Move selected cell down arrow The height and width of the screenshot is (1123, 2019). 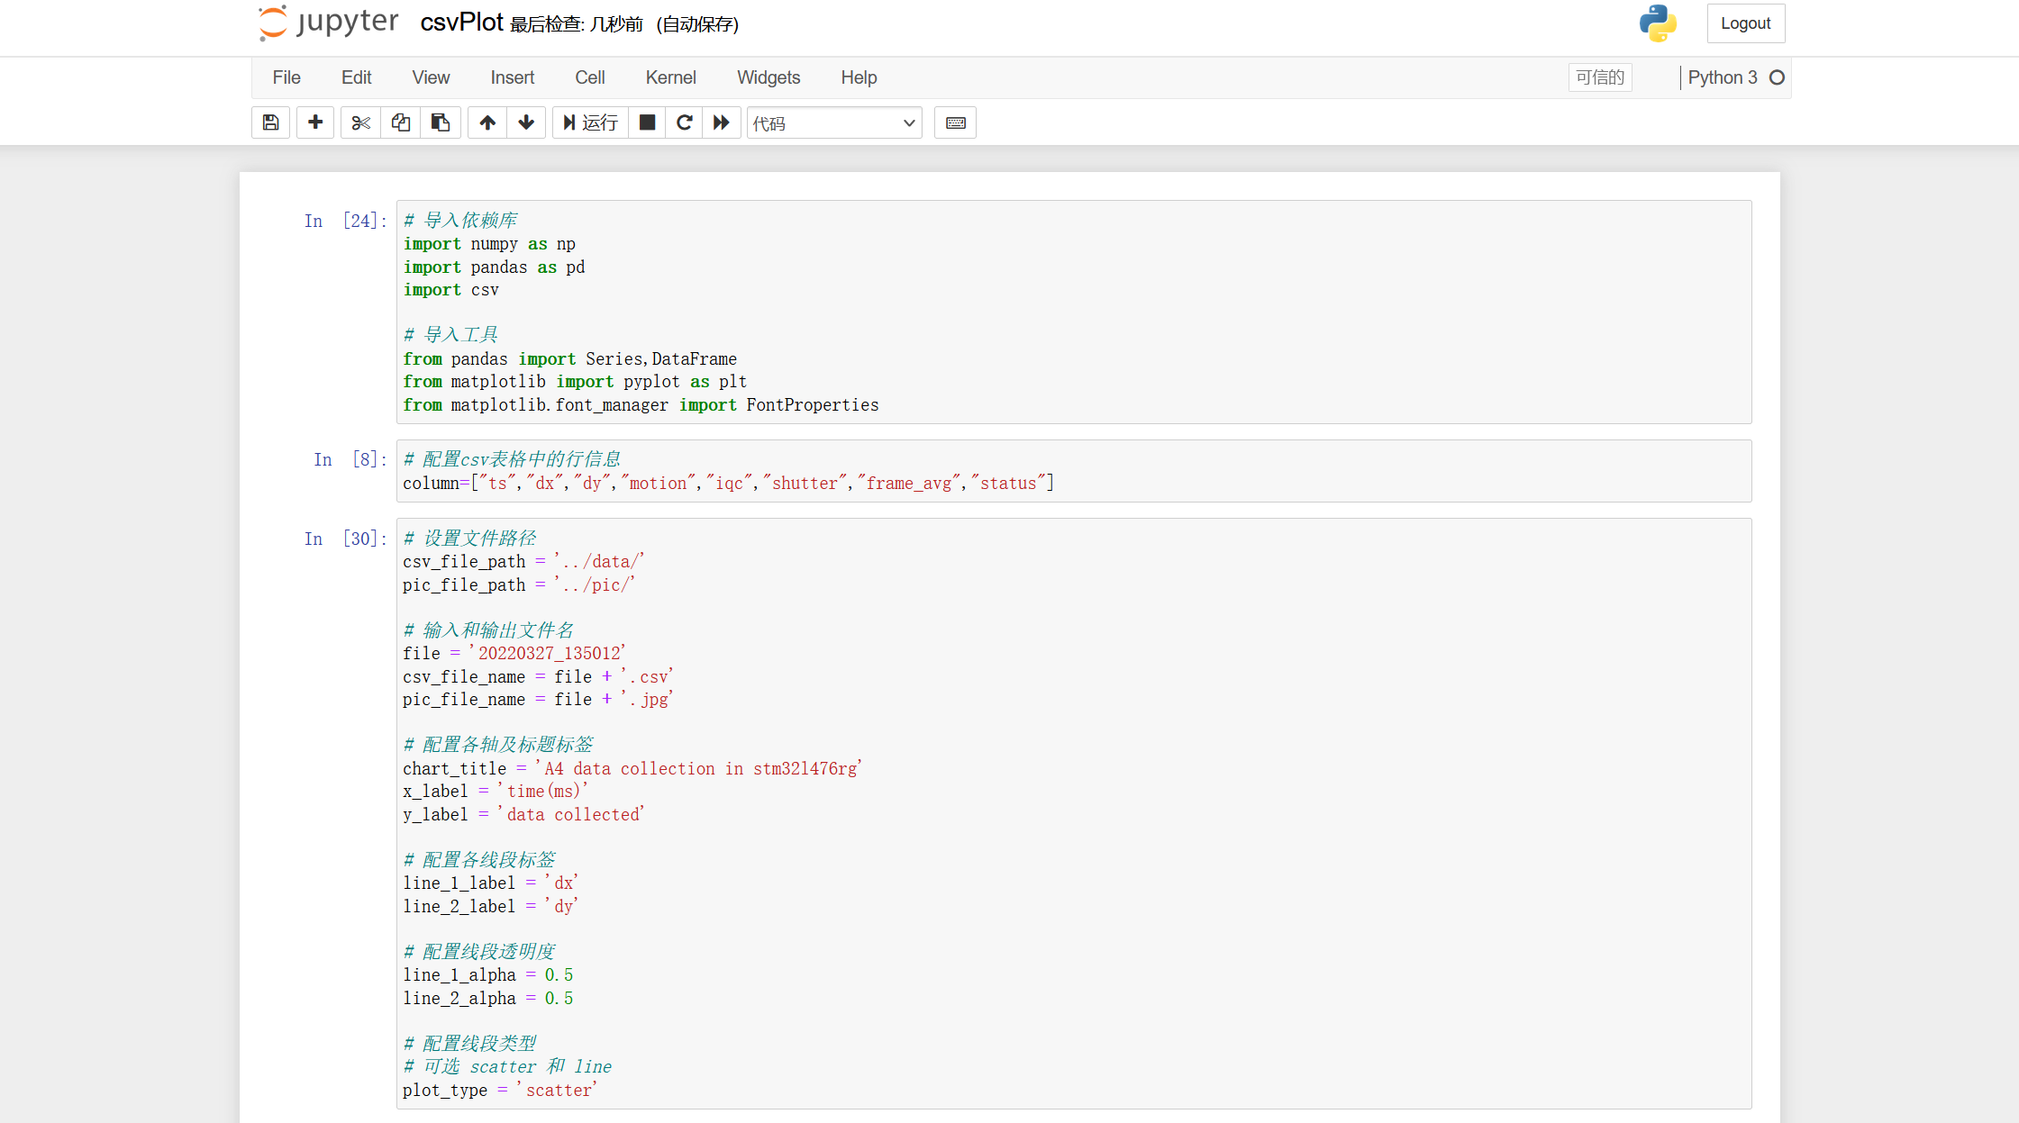click(526, 122)
